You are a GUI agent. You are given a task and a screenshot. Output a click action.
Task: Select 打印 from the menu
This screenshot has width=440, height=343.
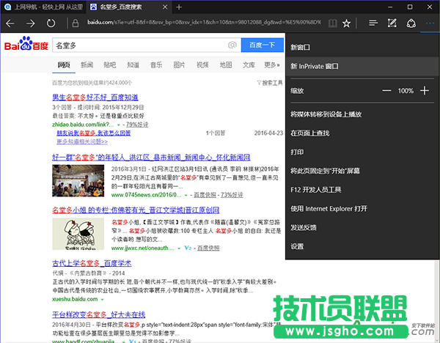362,152
